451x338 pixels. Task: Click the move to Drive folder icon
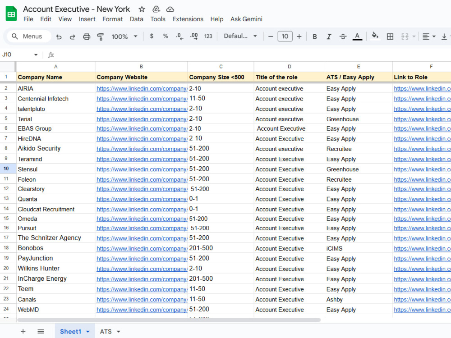click(x=156, y=9)
